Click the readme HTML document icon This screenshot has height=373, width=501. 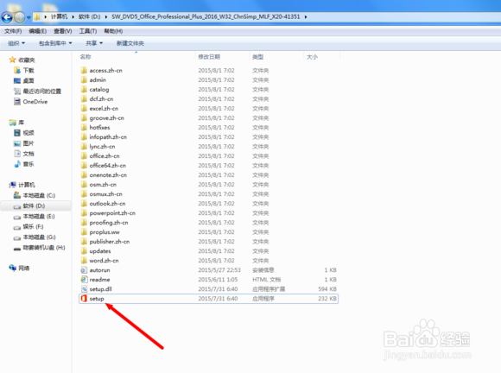84,280
